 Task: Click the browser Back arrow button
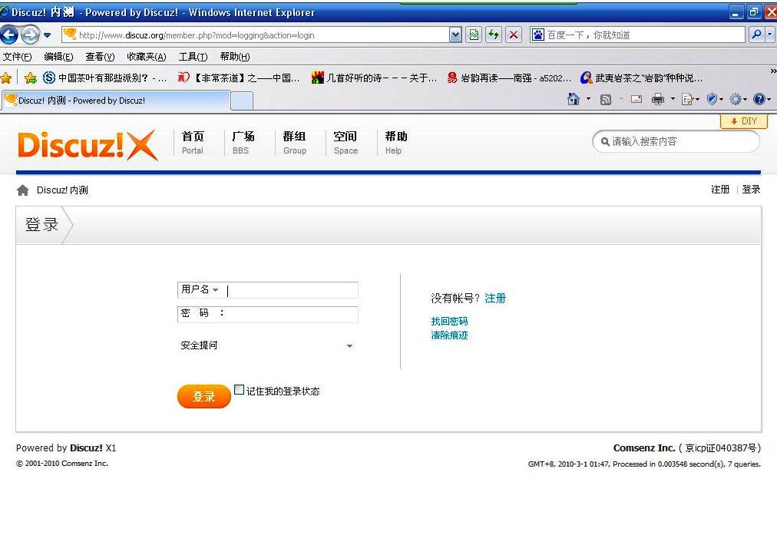[9, 35]
